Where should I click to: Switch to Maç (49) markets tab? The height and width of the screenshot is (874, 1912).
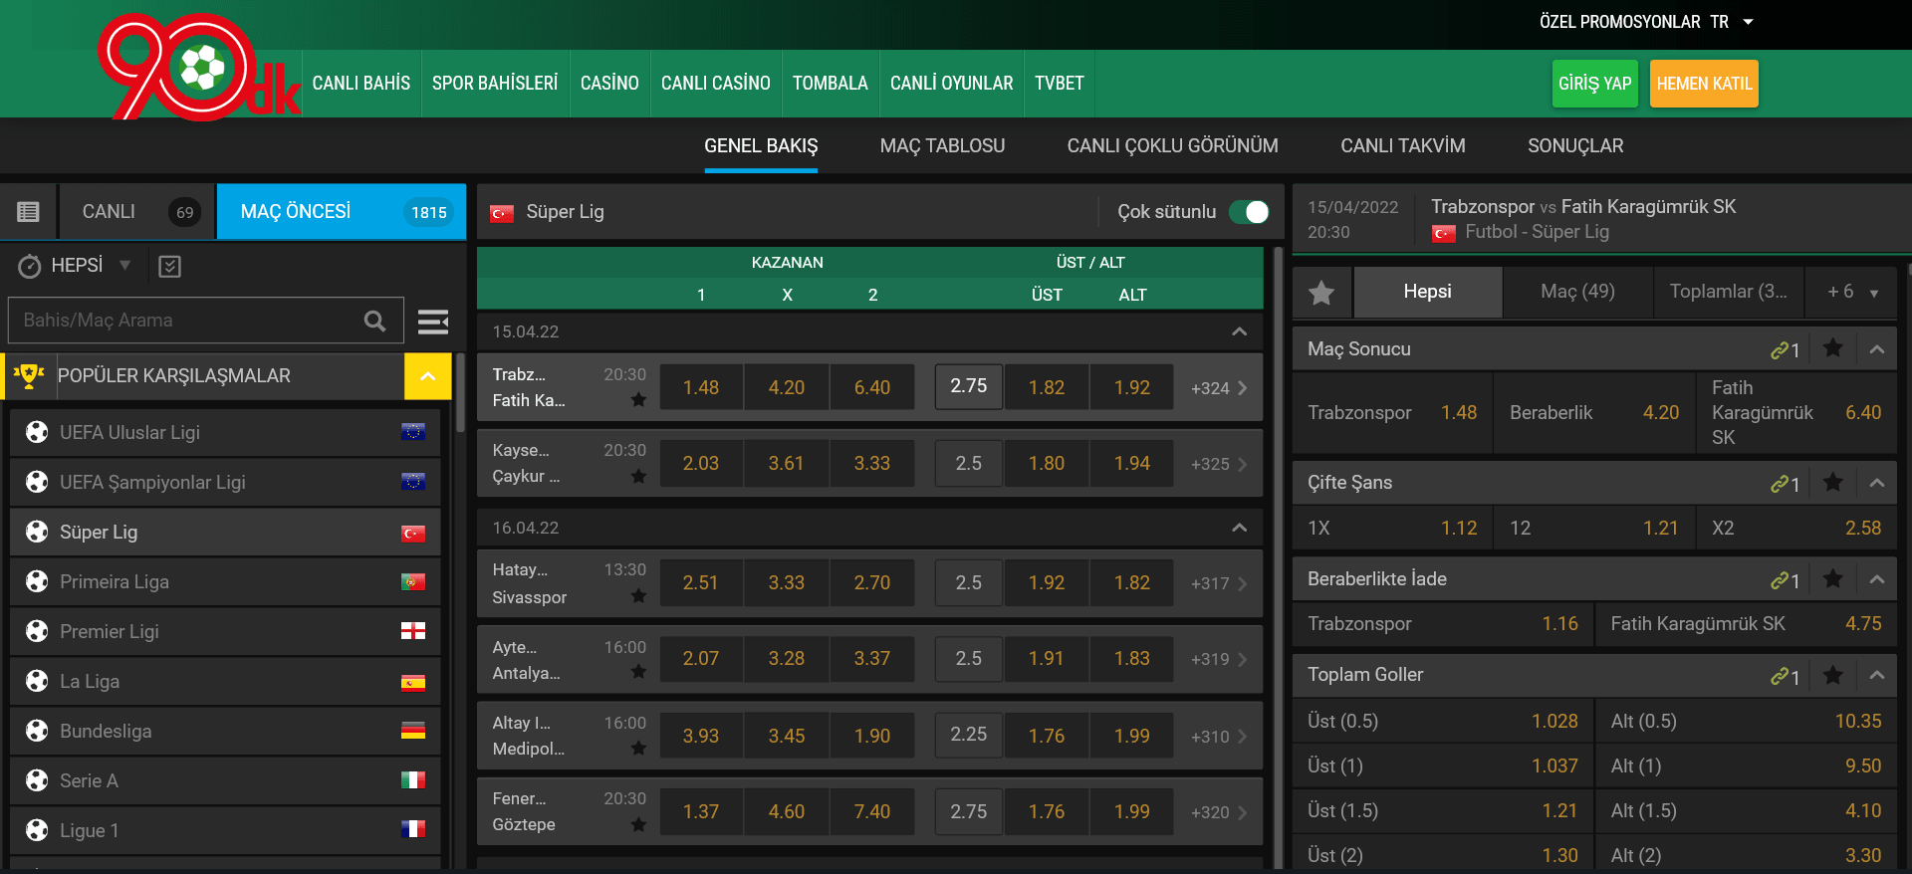tap(1577, 293)
